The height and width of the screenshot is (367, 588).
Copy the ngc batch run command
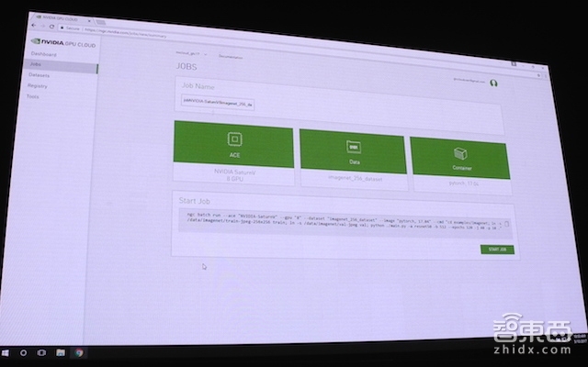(506, 224)
